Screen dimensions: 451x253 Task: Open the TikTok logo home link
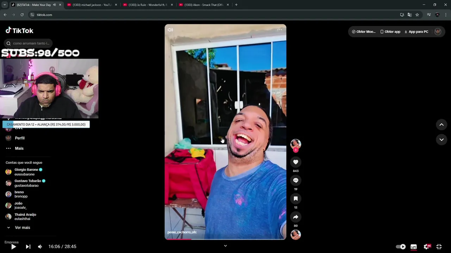point(19,31)
